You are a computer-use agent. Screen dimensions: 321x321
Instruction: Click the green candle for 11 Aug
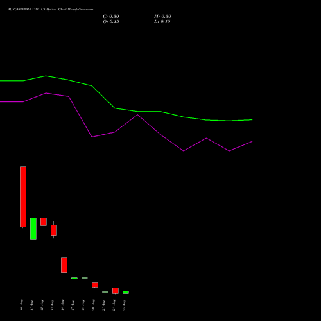coord(33,229)
